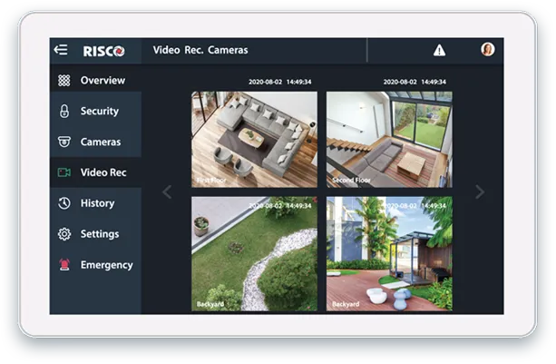The image size is (556, 364).
Task: Click the timestamp above Second Floor feed
Action: 415,82
